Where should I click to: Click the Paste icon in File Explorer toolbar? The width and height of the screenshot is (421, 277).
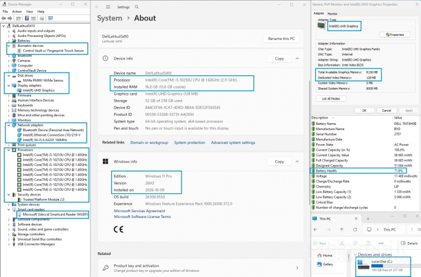[368, 243]
